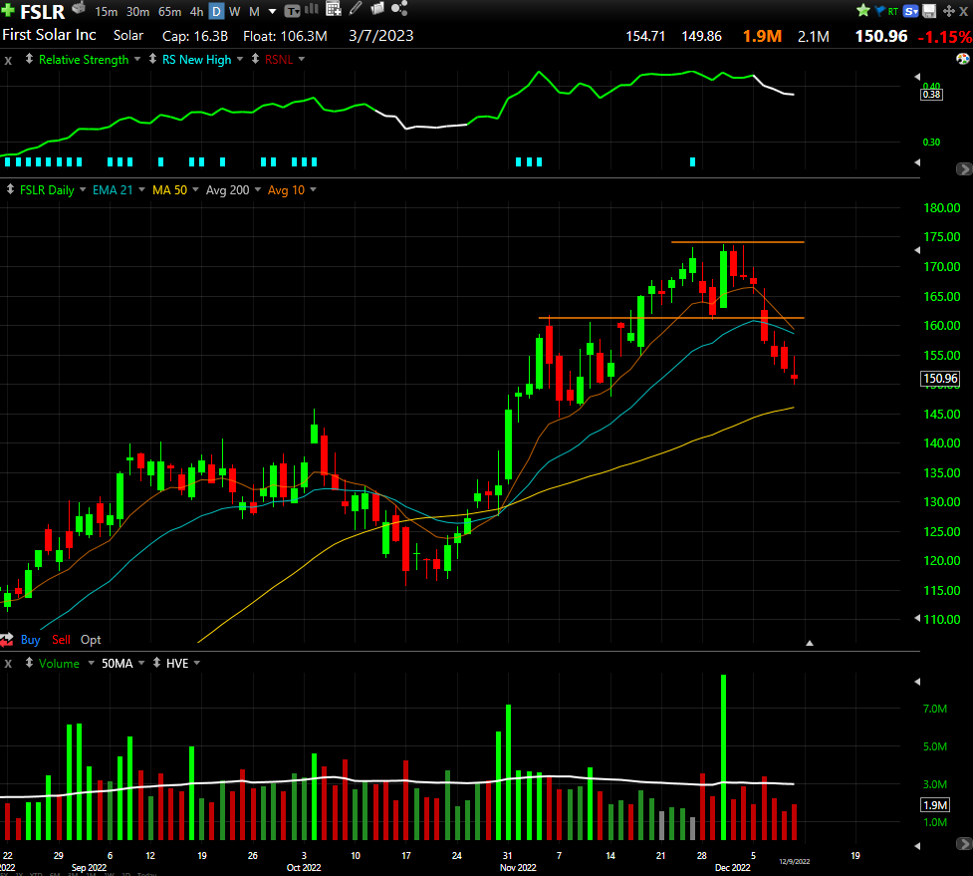The height and width of the screenshot is (876, 973).
Task: Click the blue flag icon
Action: coord(879,11)
